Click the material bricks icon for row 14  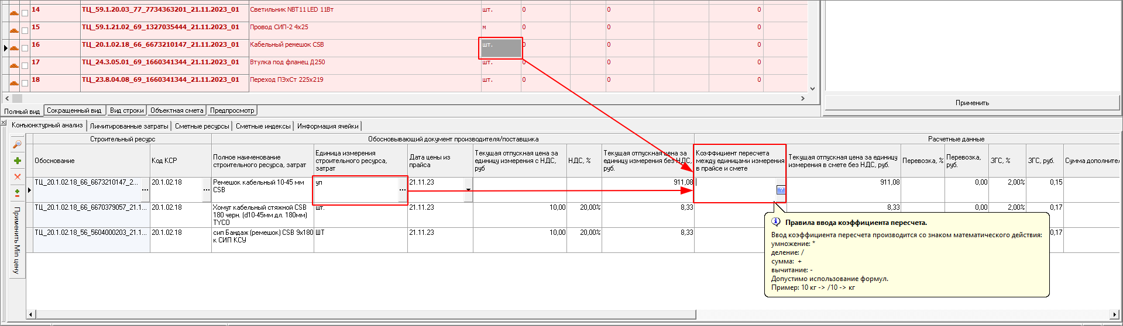click(x=14, y=12)
